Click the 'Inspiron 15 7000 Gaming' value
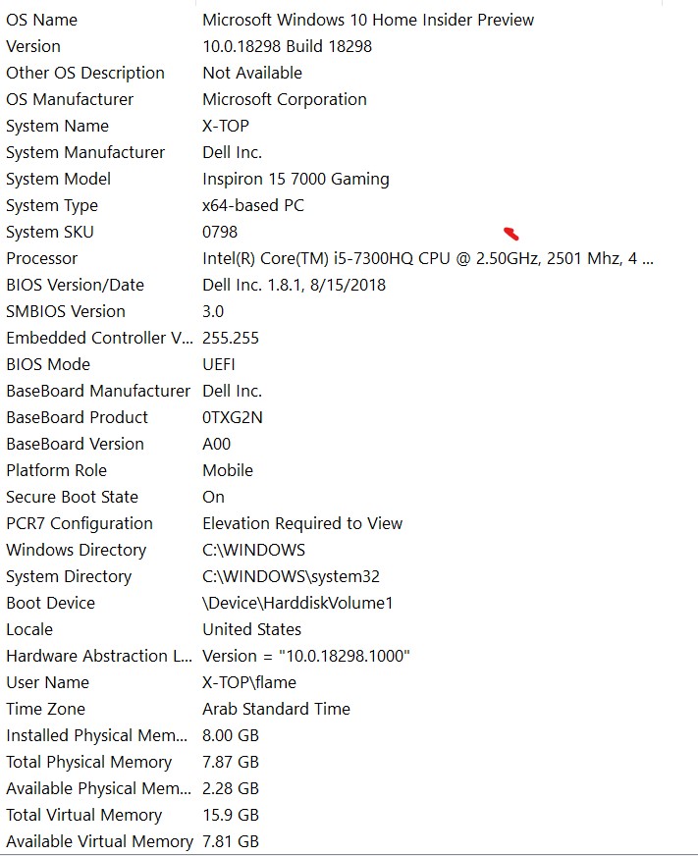 [295, 179]
